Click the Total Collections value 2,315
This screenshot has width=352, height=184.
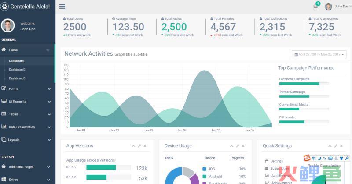click(272, 27)
